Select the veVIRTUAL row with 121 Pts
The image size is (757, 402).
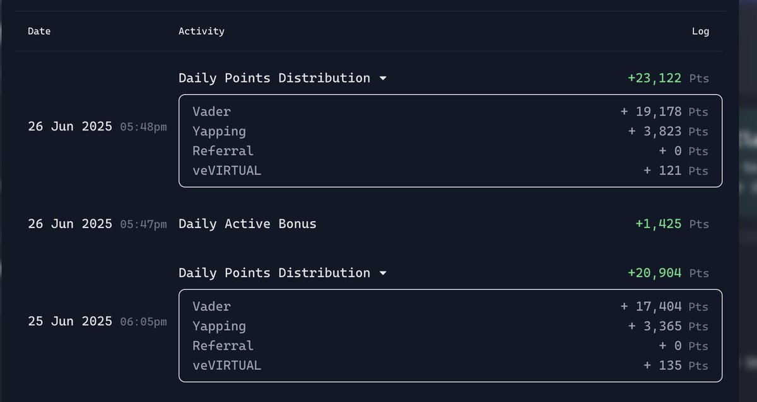point(450,170)
